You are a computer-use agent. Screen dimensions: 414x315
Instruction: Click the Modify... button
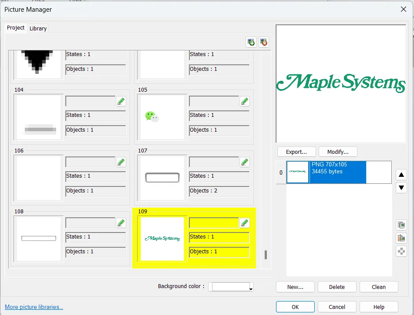coord(338,152)
